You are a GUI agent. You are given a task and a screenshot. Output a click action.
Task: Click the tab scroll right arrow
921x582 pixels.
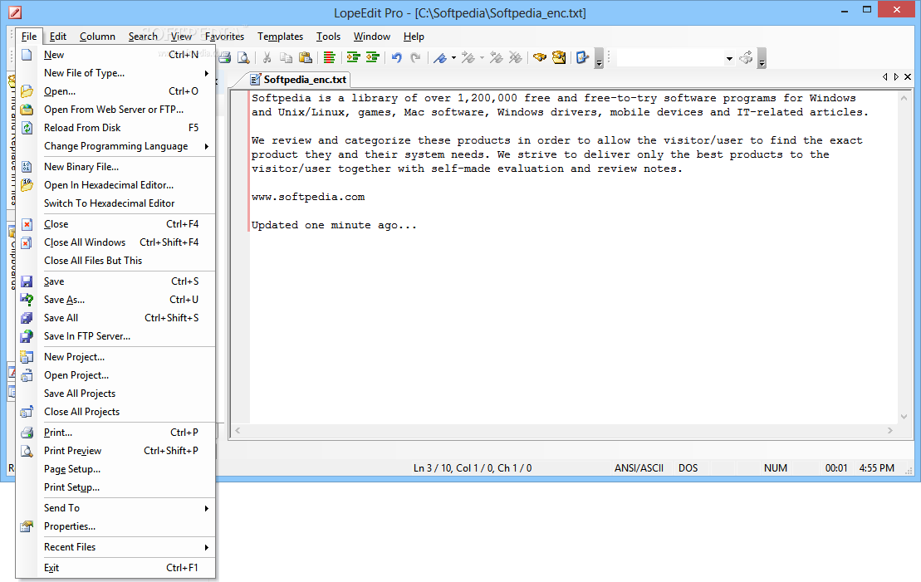click(x=896, y=77)
